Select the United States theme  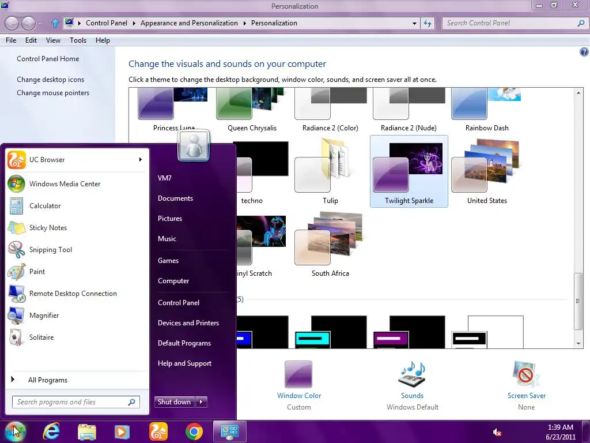click(x=487, y=171)
